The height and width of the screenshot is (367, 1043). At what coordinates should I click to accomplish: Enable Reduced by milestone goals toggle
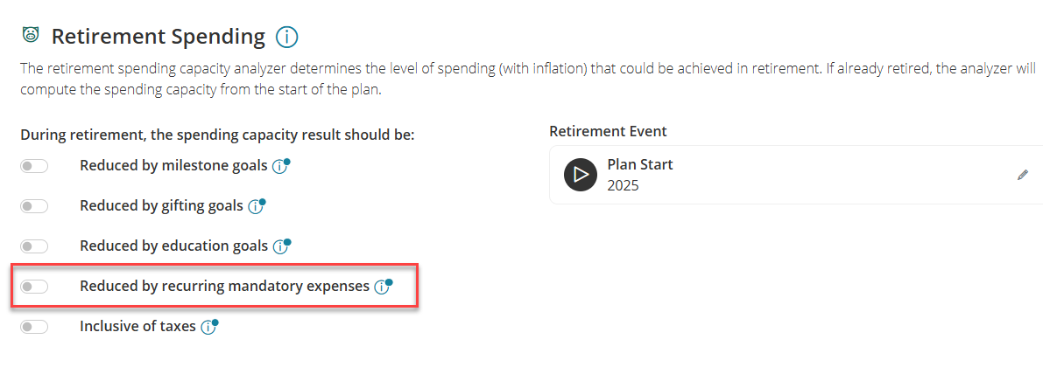[34, 167]
